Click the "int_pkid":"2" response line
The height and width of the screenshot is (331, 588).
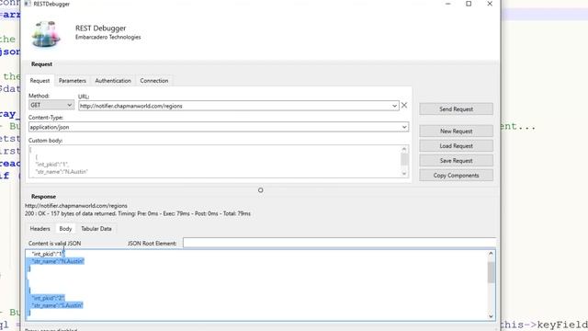tap(48, 298)
